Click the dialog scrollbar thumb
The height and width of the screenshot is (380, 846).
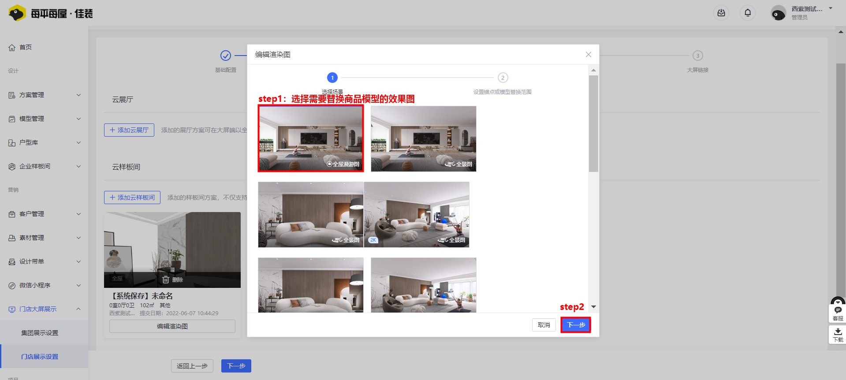click(x=593, y=123)
